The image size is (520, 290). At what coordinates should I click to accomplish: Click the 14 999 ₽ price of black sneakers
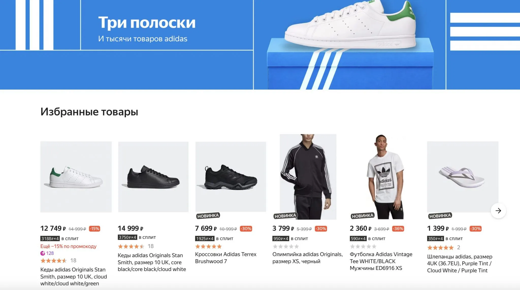coord(131,228)
